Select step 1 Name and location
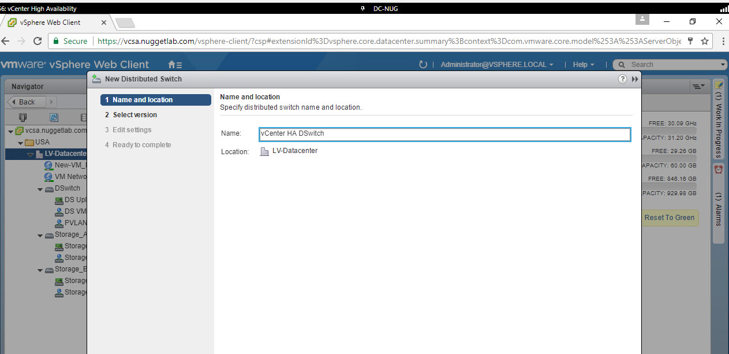This screenshot has width=729, height=354. tap(155, 100)
